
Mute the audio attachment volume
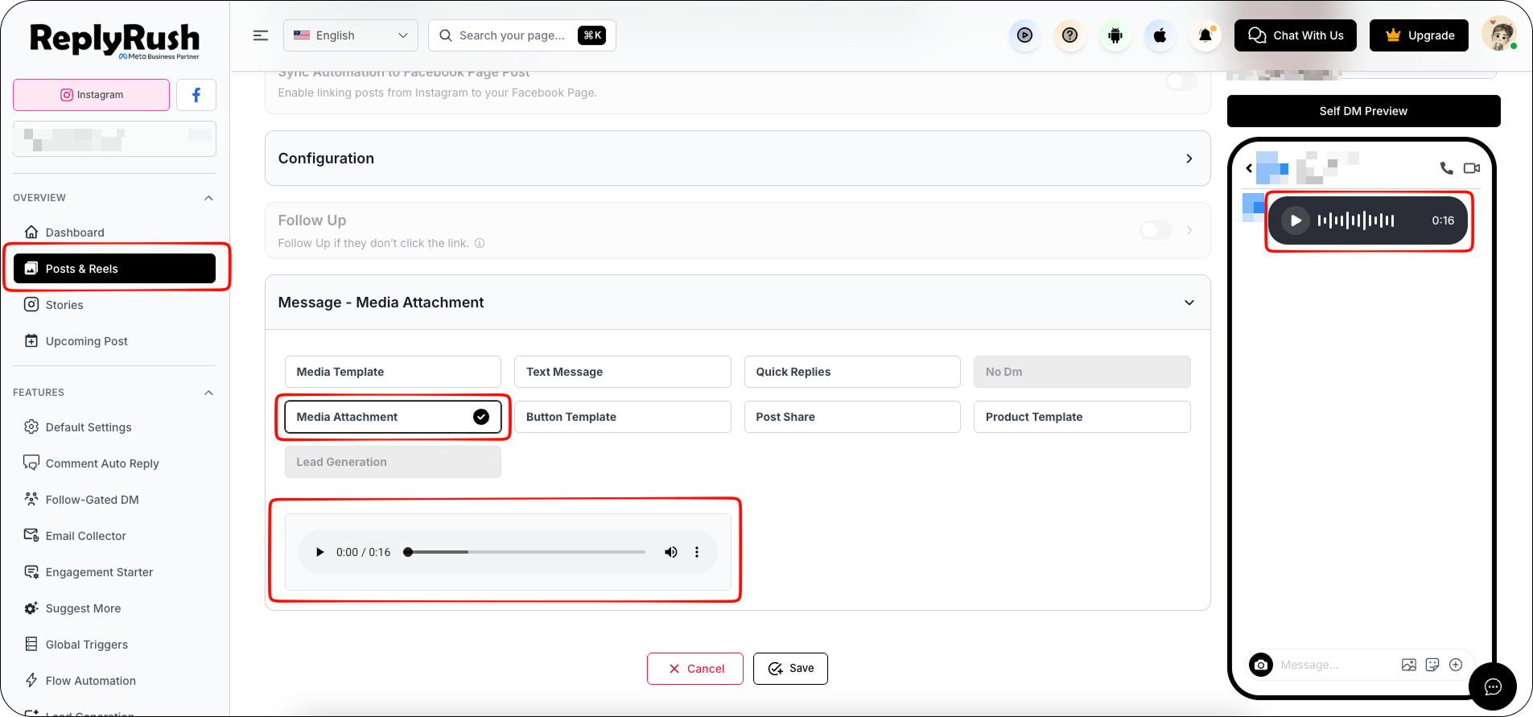click(670, 552)
